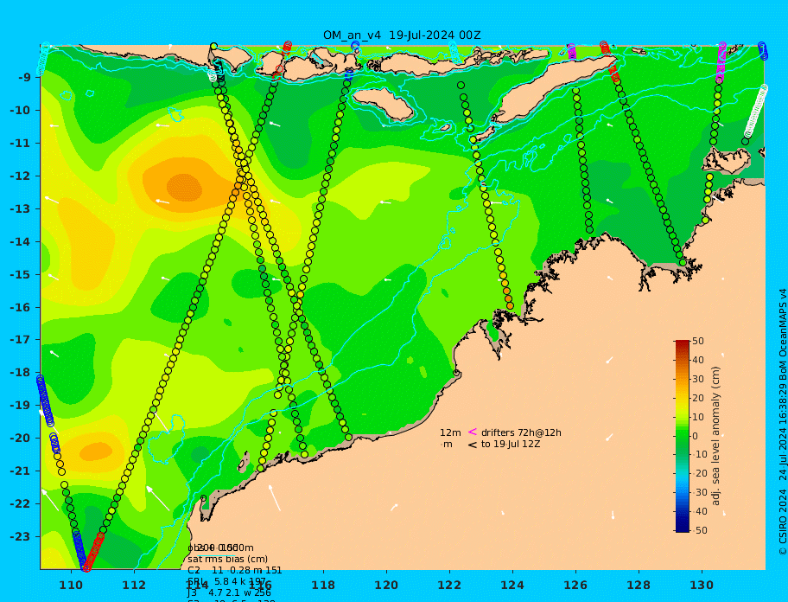Select the black arrow beside "to 19 Jul 12Z"
Viewport: 788px width, 602px height.
click(x=472, y=445)
